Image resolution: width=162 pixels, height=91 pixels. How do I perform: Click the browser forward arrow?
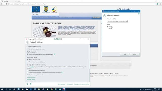[x=4, y=4]
